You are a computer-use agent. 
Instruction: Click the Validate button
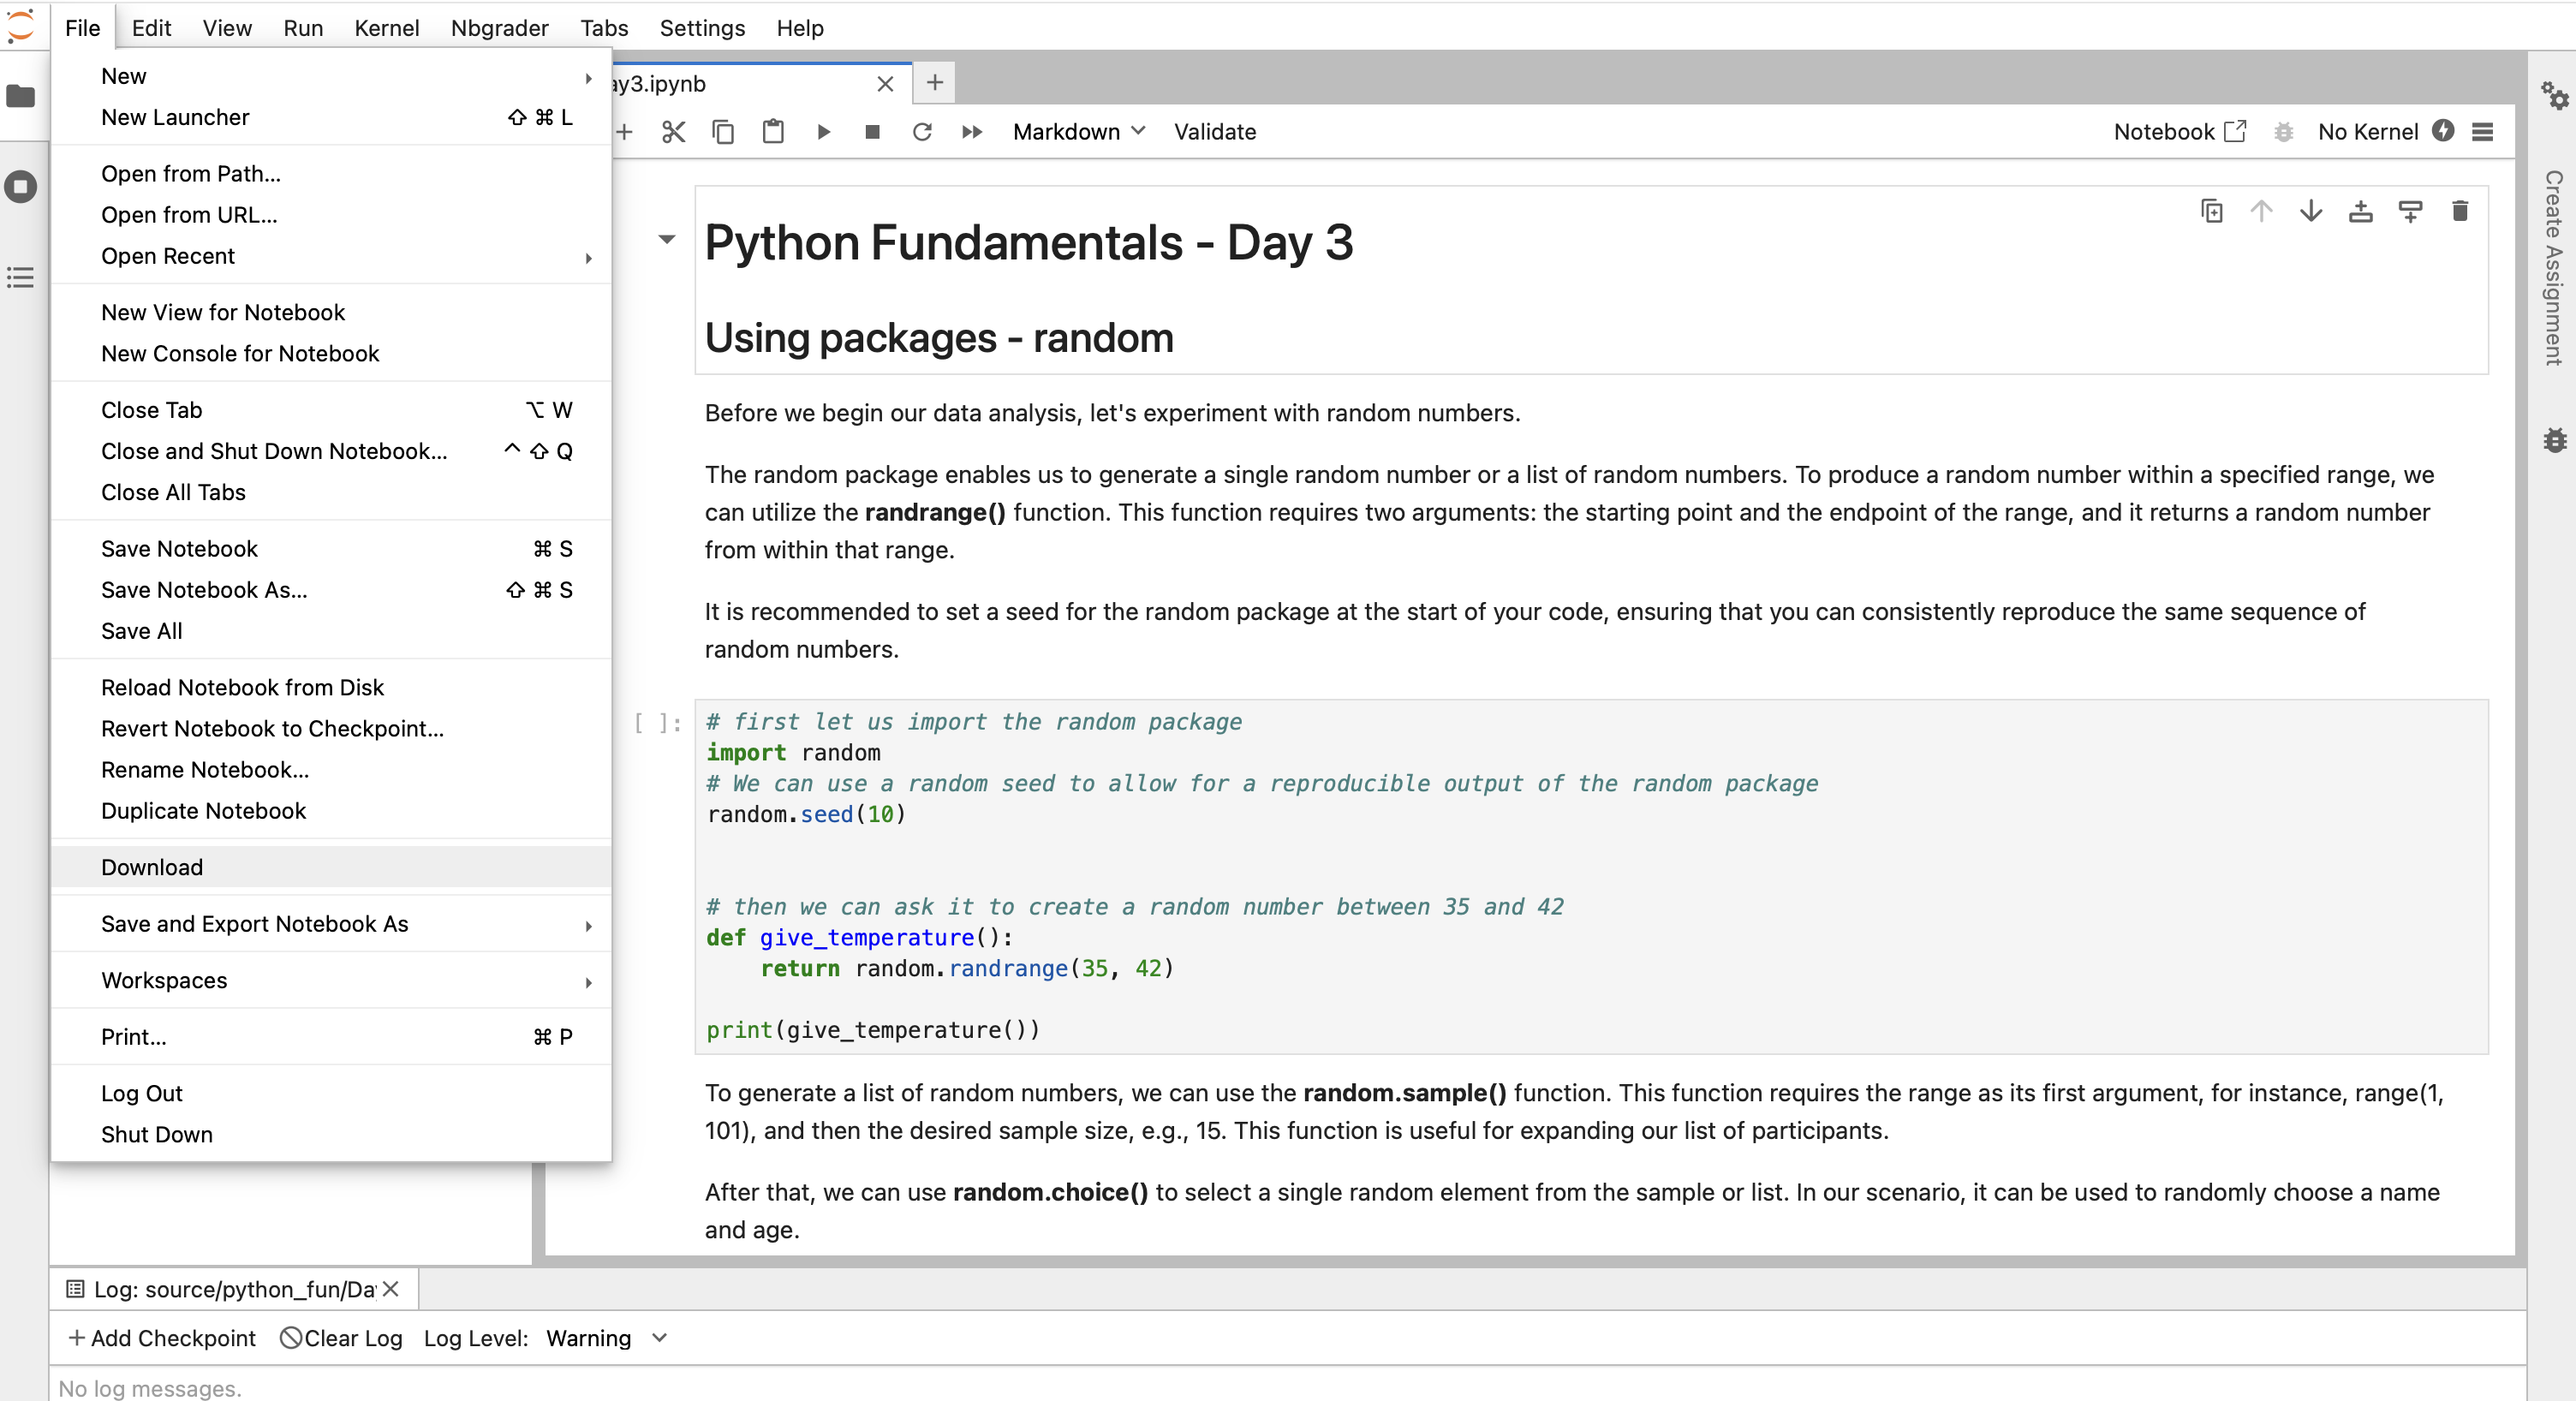tap(1214, 132)
